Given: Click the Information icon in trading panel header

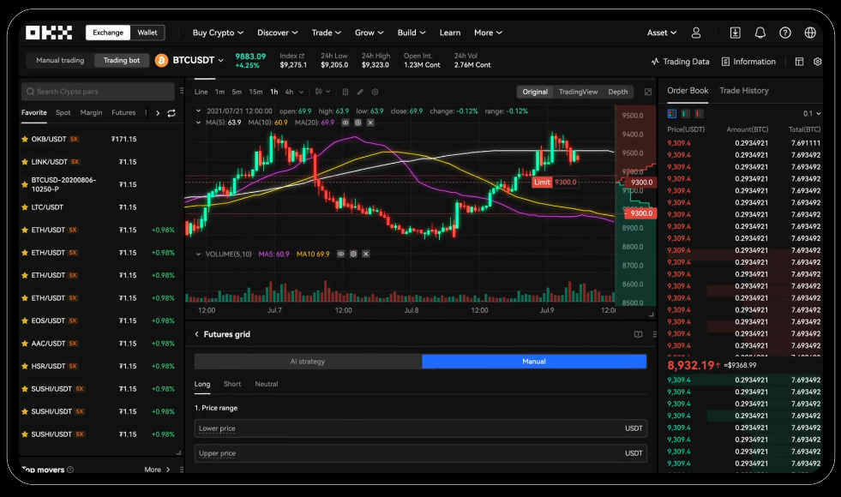Looking at the screenshot, I should (x=726, y=61).
